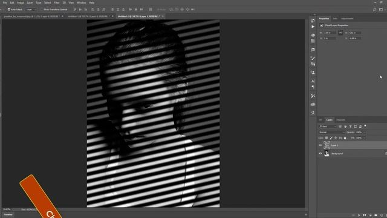Create a new layer icon
Screen dimensions: 387x218
(382, 216)
